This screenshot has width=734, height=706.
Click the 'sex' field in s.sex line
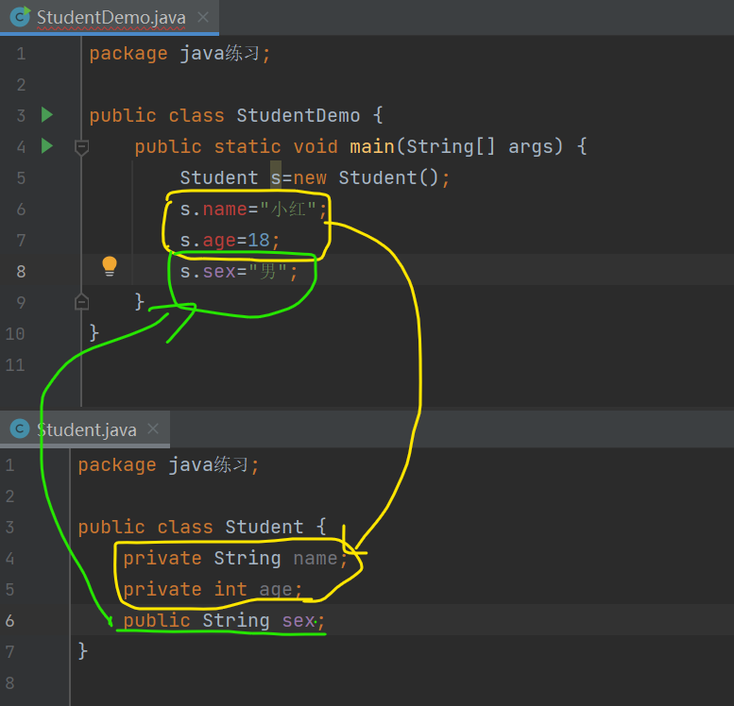(x=219, y=272)
